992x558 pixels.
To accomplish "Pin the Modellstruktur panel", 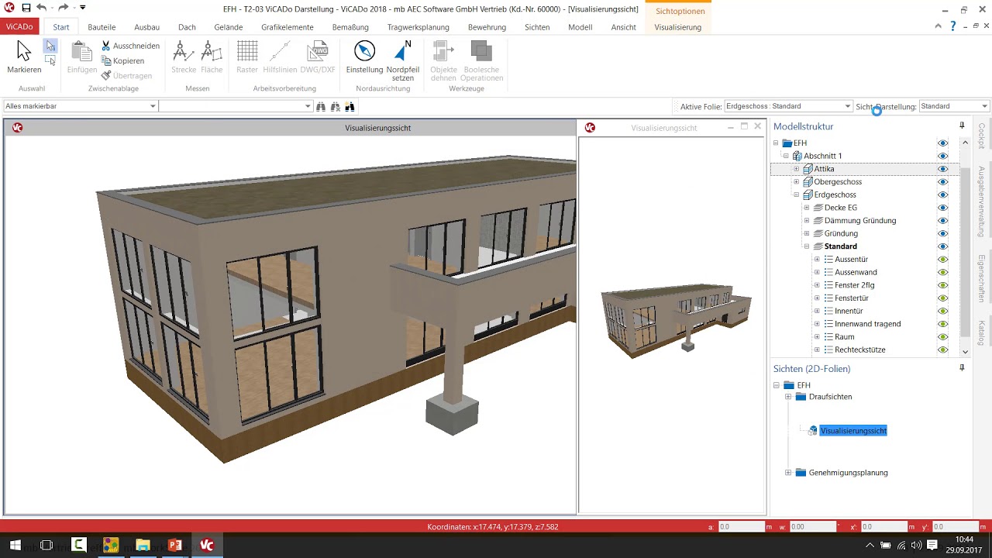I will (962, 126).
